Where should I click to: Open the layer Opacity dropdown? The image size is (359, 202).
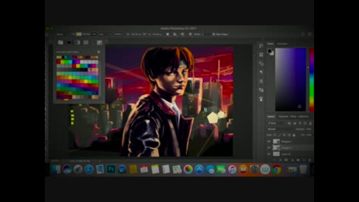(309, 129)
